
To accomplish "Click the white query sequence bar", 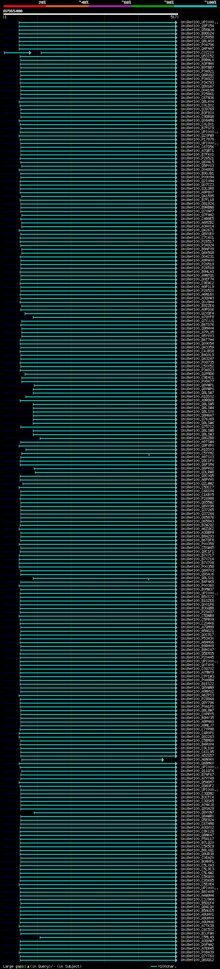I will (90, 14).
